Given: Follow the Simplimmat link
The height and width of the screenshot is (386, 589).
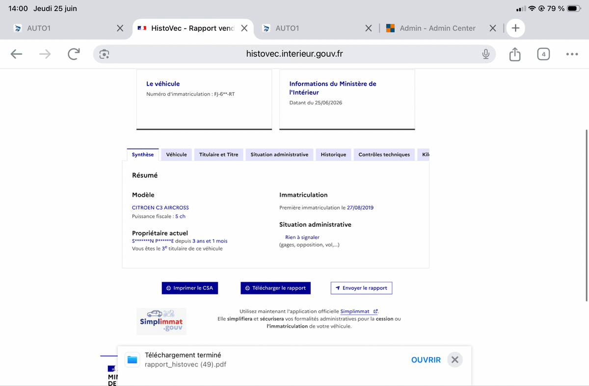Looking at the screenshot, I should click(359, 311).
